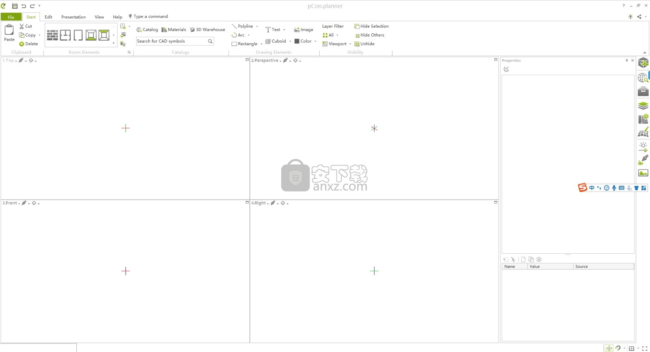Switch to the Start tab
The height and width of the screenshot is (352, 650).
tap(31, 17)
